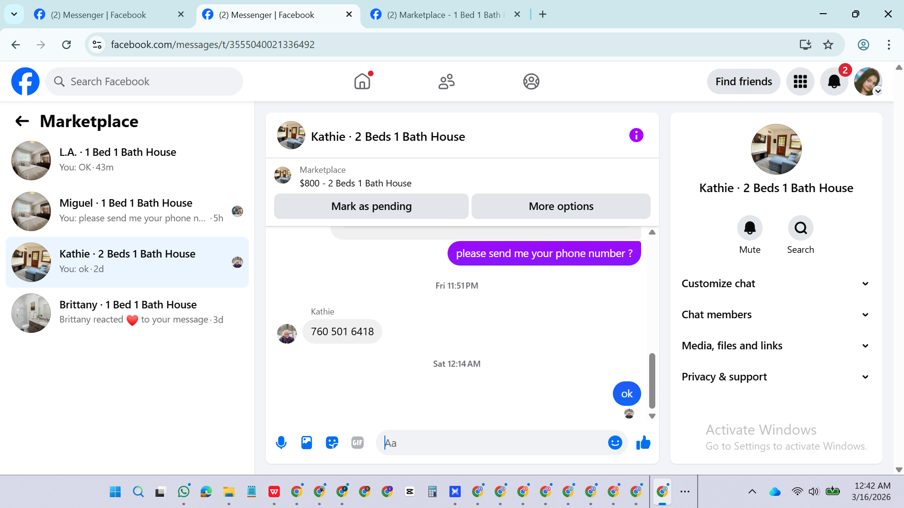The width and height of the screenshot is (904, 508).
Task: Click Find friends button
Action: click(743, 81)
